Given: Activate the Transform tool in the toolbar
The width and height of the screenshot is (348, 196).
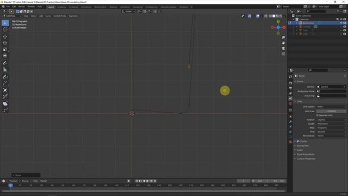Looking at the screenshot, I should [5, 56].
